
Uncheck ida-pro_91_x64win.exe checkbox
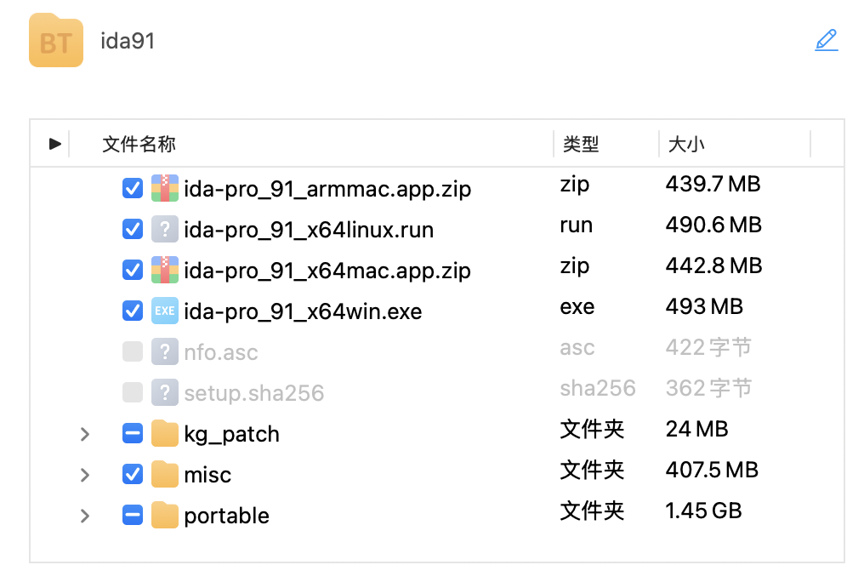pos(133,311)
